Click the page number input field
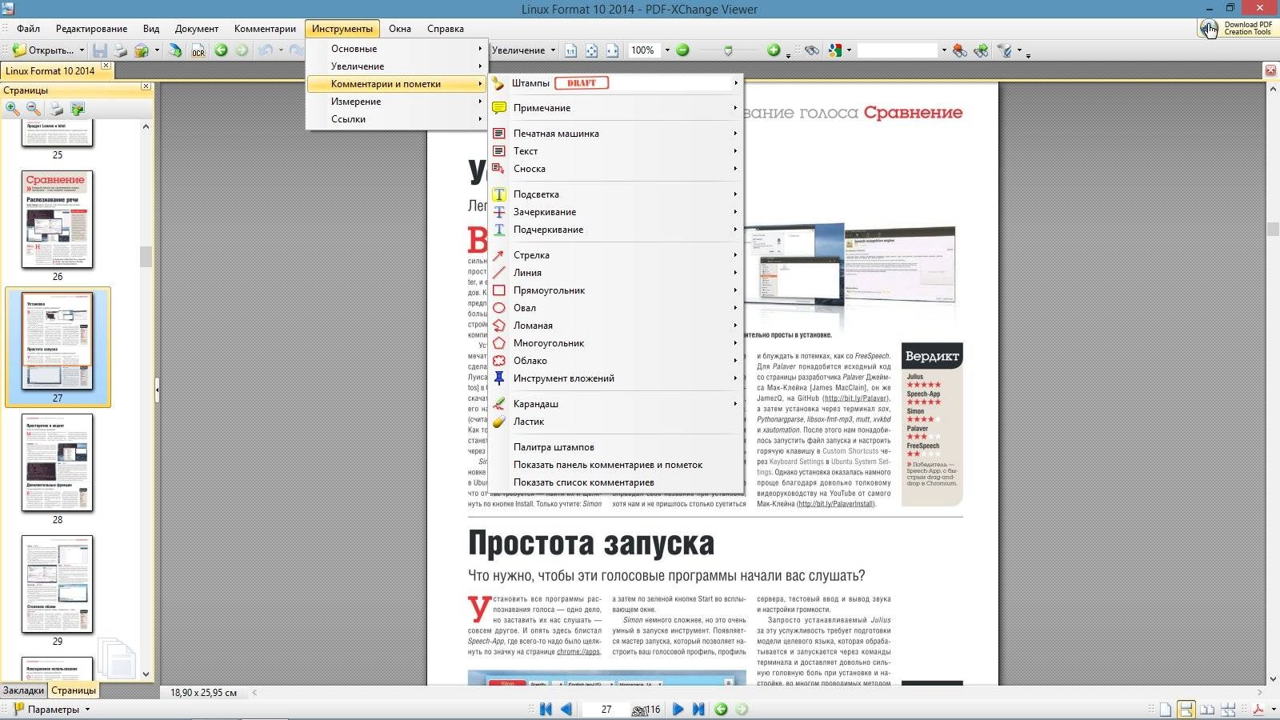This screenshot has width=1280, height=720. (x=606, y=710)
